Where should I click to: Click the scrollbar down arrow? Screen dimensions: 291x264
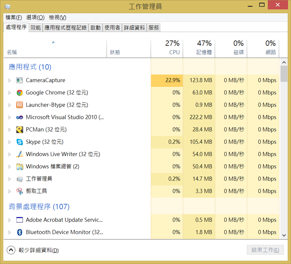(284, 235)
